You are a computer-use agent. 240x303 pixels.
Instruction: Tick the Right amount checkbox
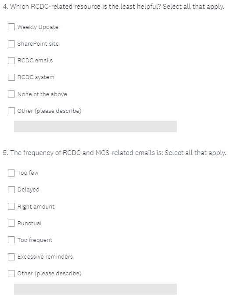click(x=11, y=206)
